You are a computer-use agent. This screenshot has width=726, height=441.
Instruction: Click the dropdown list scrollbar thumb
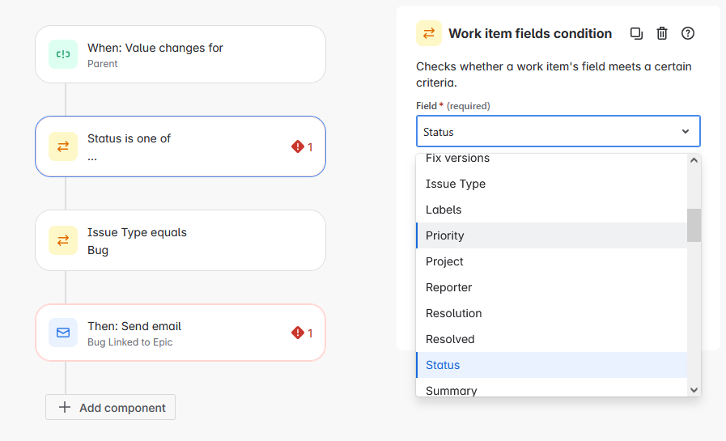(x=694, y=226)
